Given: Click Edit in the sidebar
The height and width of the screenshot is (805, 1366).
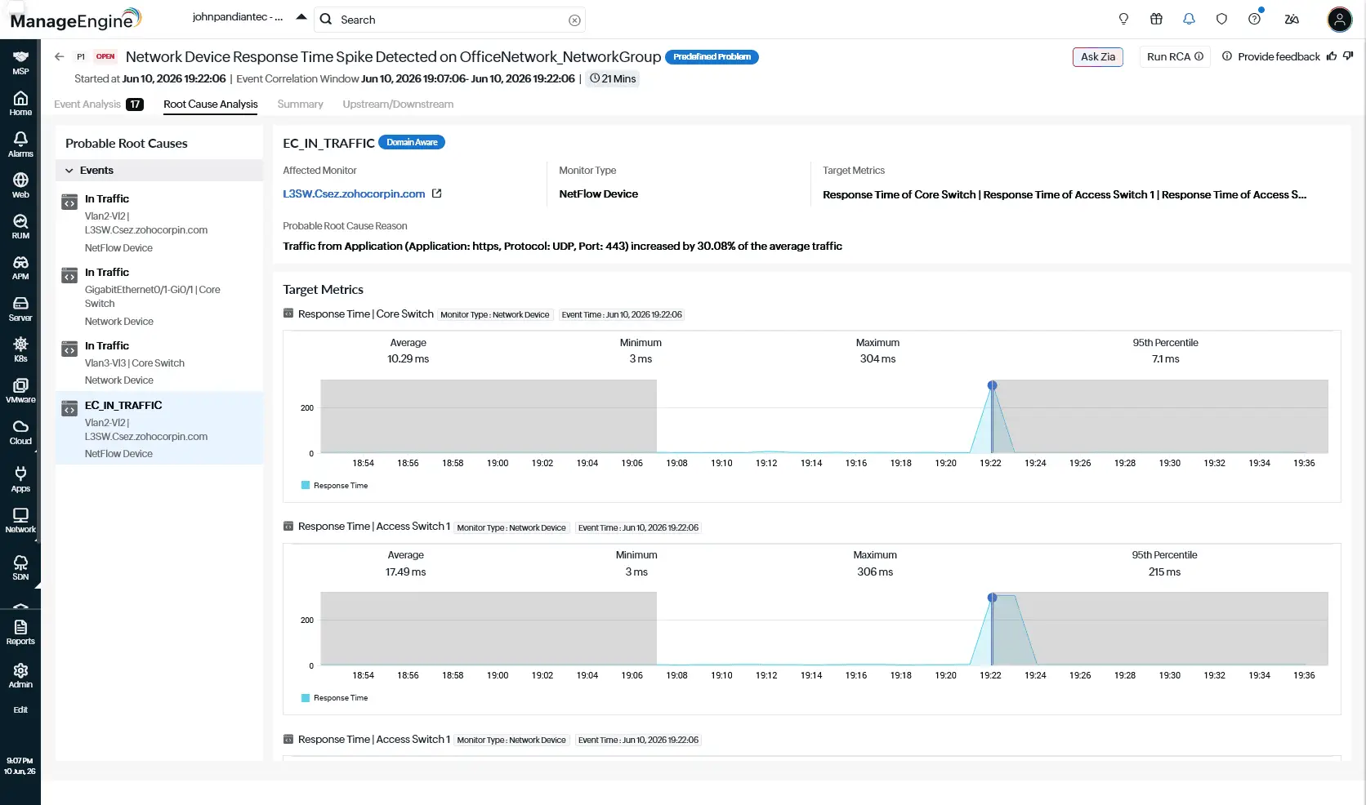Looking at the screenshot, I should point(20,709).
